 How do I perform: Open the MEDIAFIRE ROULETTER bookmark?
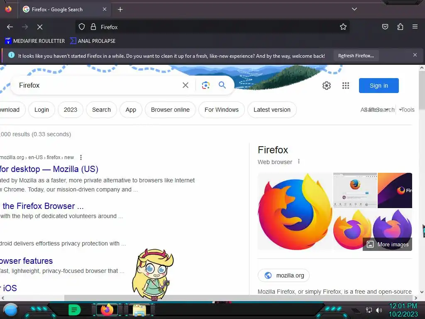(x=35, y=41)
